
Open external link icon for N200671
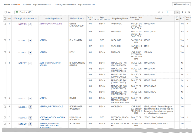click(30, 53)
